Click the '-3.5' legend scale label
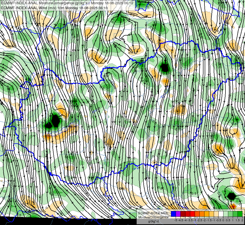 (x=190, y=220)
